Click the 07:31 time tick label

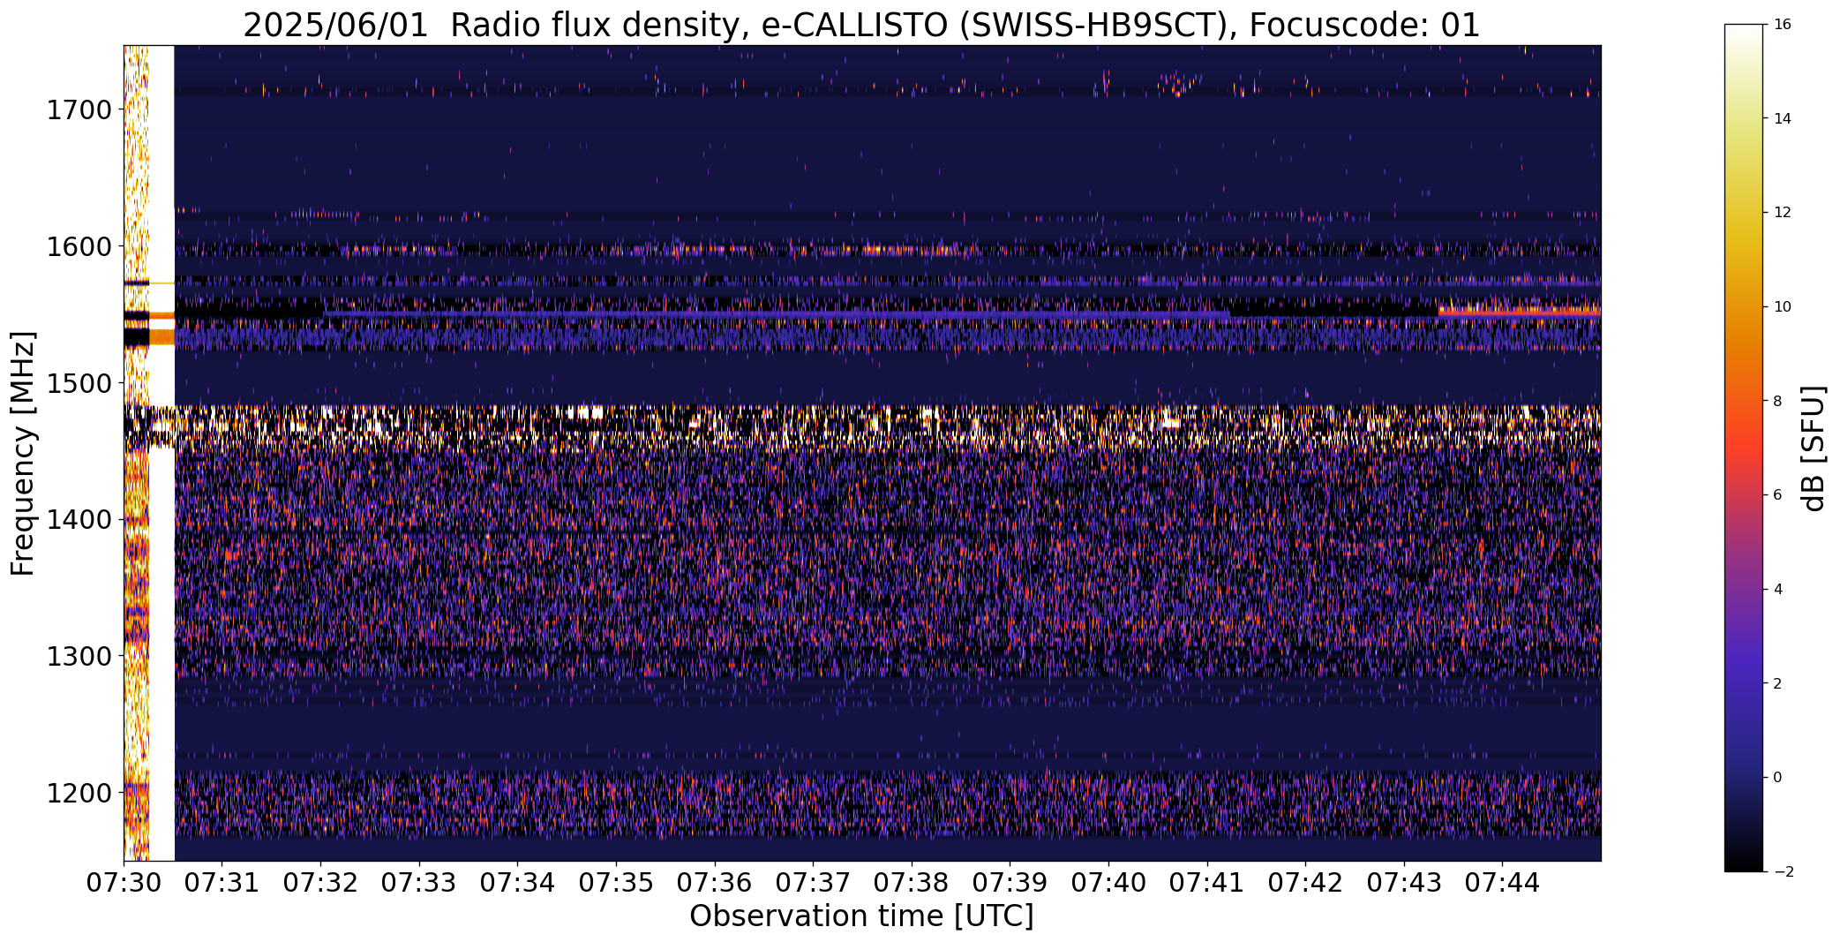pos(222,883)
